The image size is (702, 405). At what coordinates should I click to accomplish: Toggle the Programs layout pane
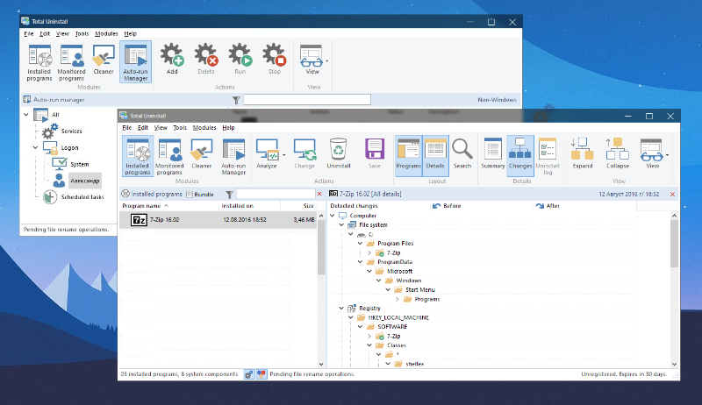(408, 152)
